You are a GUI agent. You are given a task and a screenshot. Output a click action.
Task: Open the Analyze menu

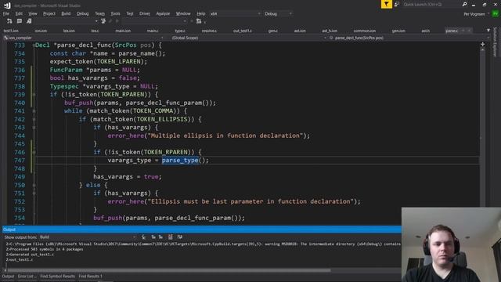(163, 14)
